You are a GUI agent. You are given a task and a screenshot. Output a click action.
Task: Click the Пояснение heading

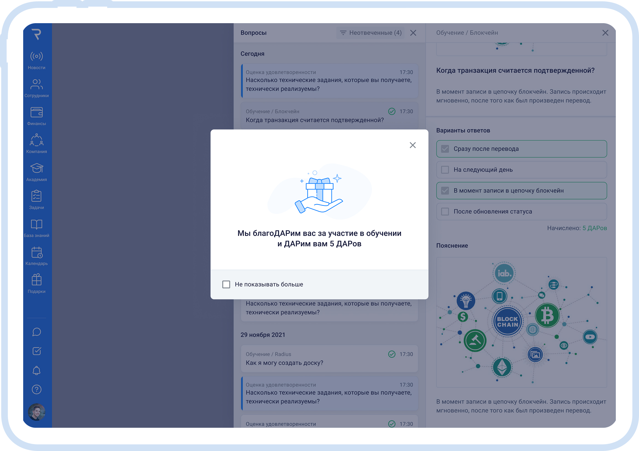452,245
